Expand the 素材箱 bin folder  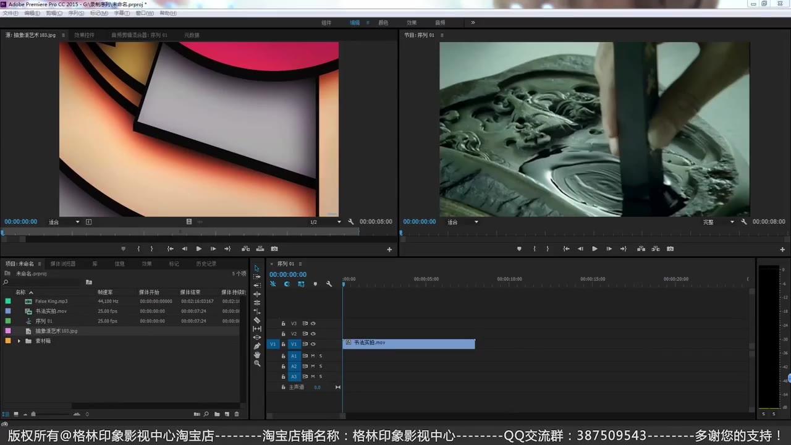19,341
